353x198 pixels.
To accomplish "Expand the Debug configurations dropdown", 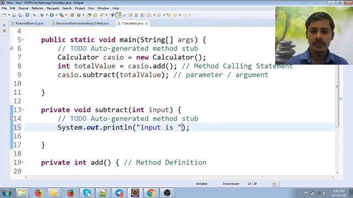I will pos(46,15).
